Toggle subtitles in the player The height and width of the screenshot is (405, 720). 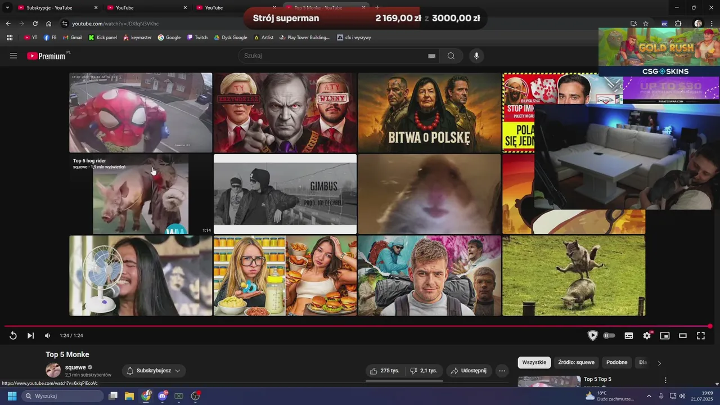pyautogui.click(x=629, y=336)
